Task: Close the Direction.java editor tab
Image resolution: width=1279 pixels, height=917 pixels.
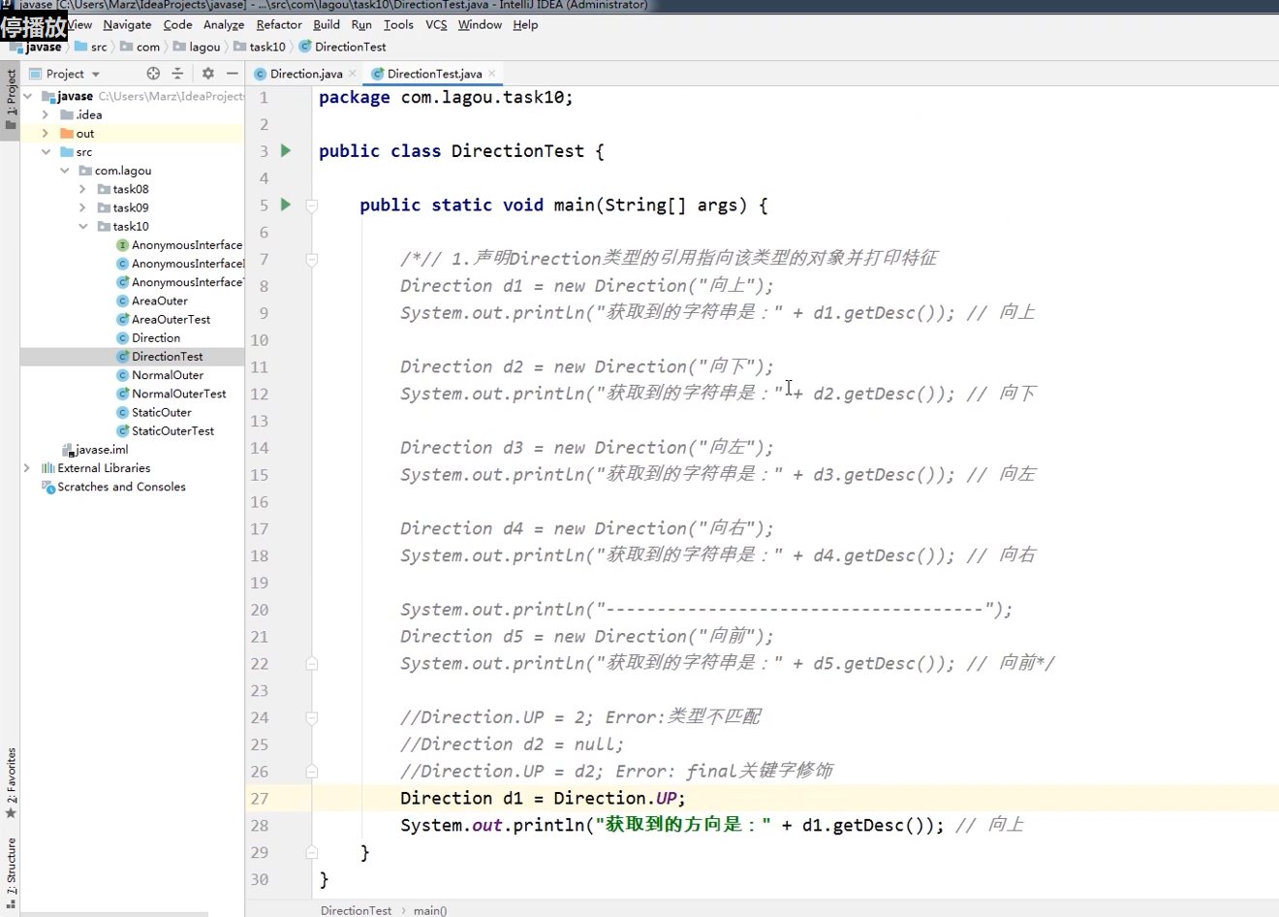Action: [x=353, y=74]
